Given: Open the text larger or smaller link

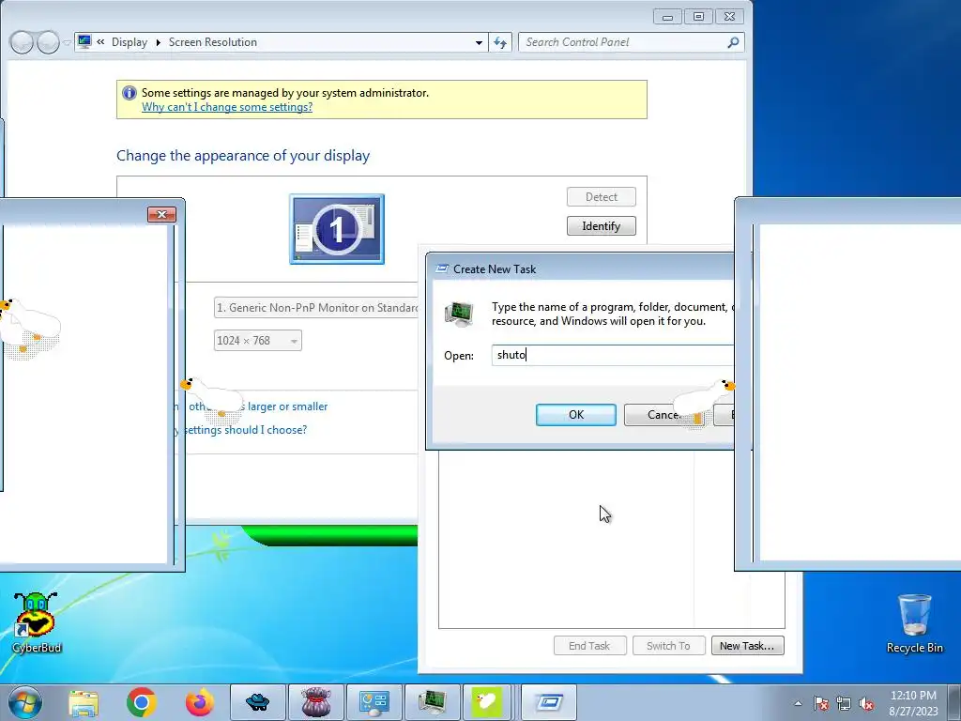Looking at the screenshot, I should pyautogui.click(x=287, y=407).
